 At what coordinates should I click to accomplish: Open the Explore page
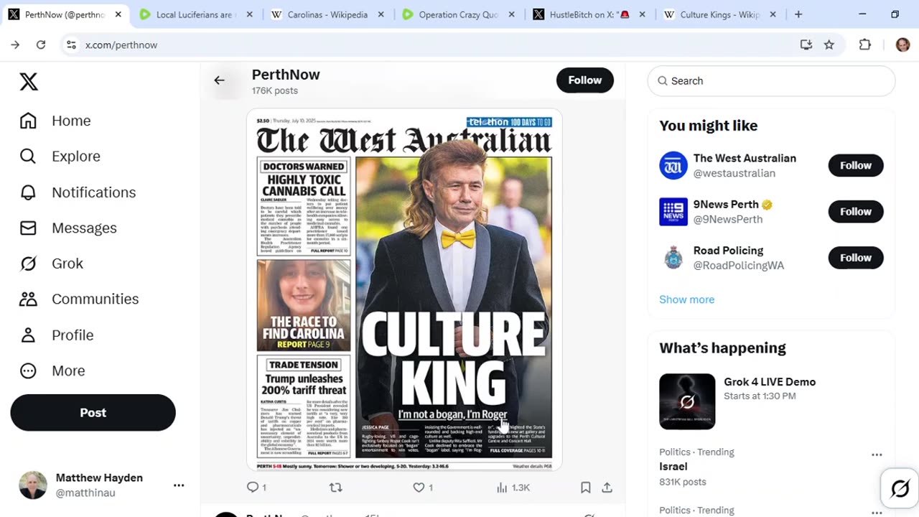60,157
